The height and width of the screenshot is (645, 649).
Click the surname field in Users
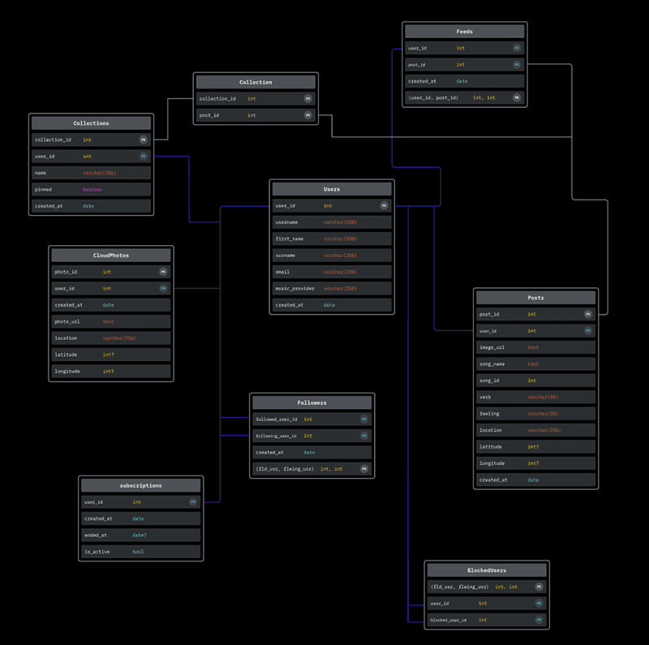tap(332, 256)
